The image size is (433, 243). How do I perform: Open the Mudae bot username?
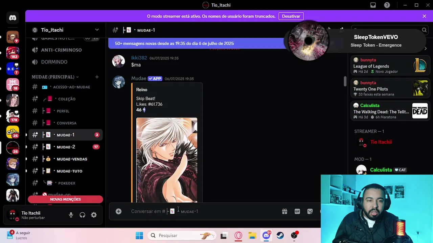click(139, 78)
